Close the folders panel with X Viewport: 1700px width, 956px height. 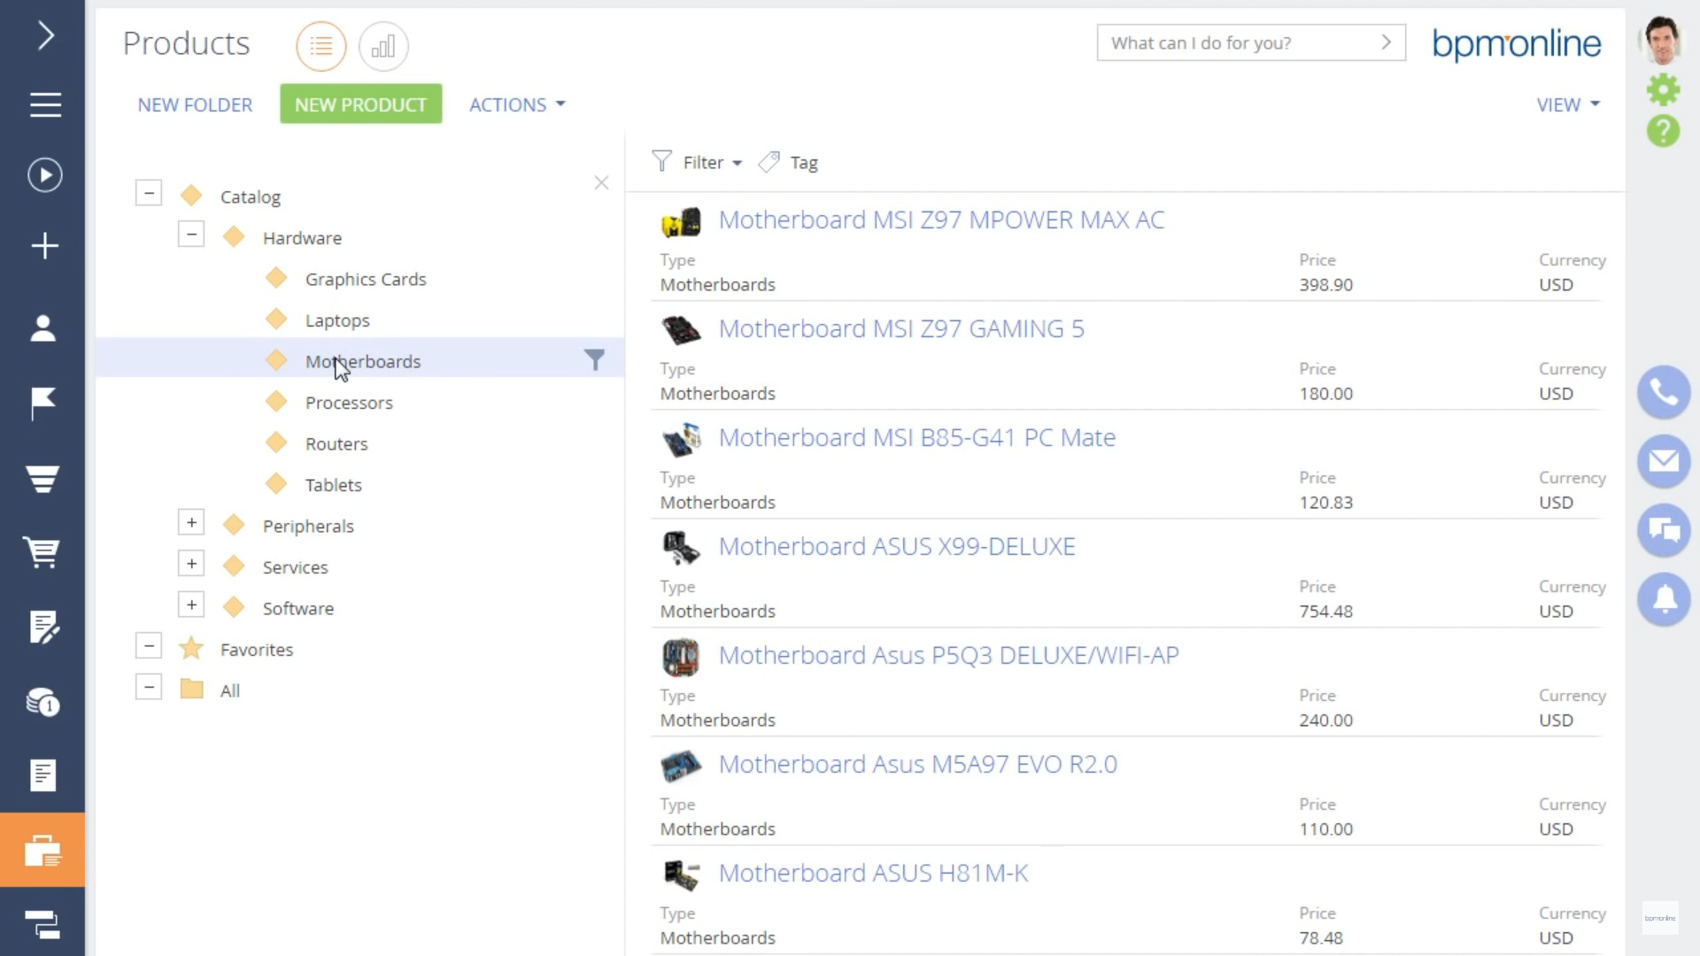[x=601, y=183]
